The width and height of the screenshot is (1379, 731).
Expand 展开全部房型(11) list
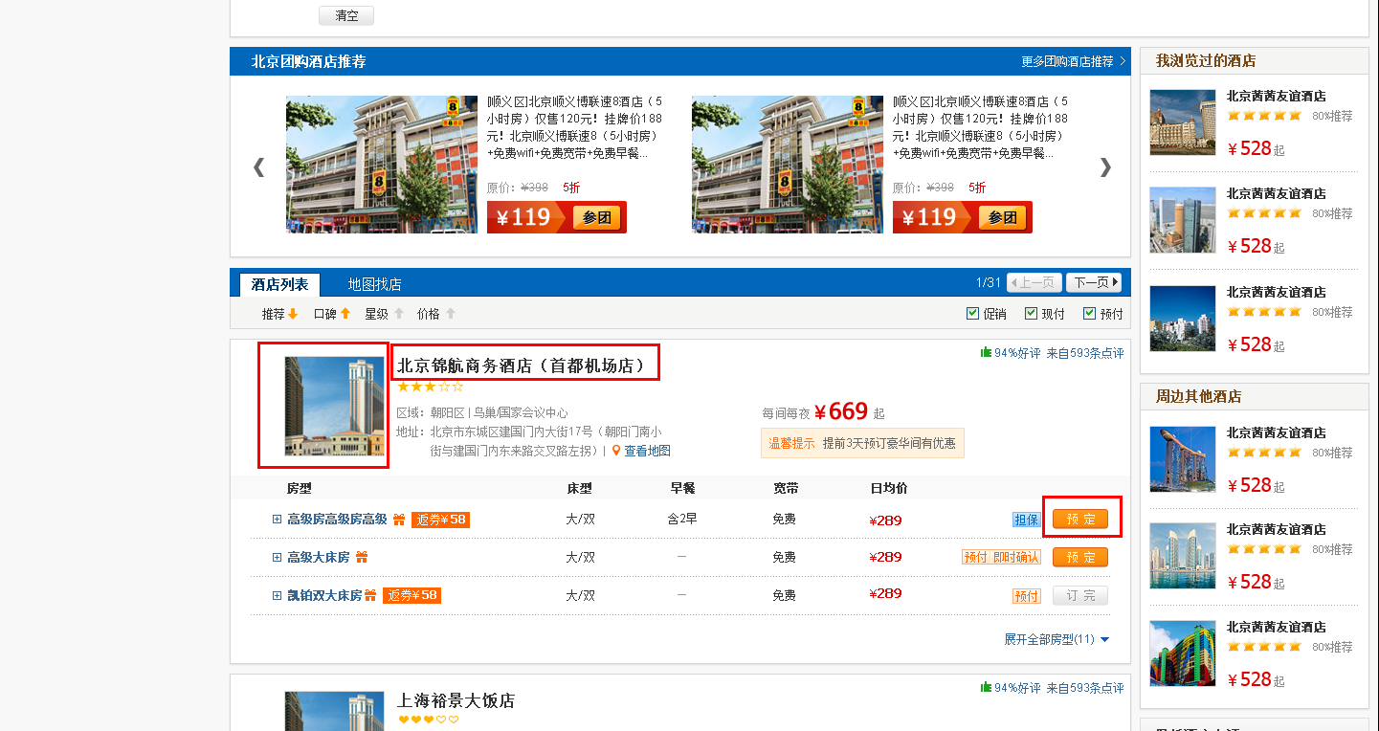click(1056, 639)
